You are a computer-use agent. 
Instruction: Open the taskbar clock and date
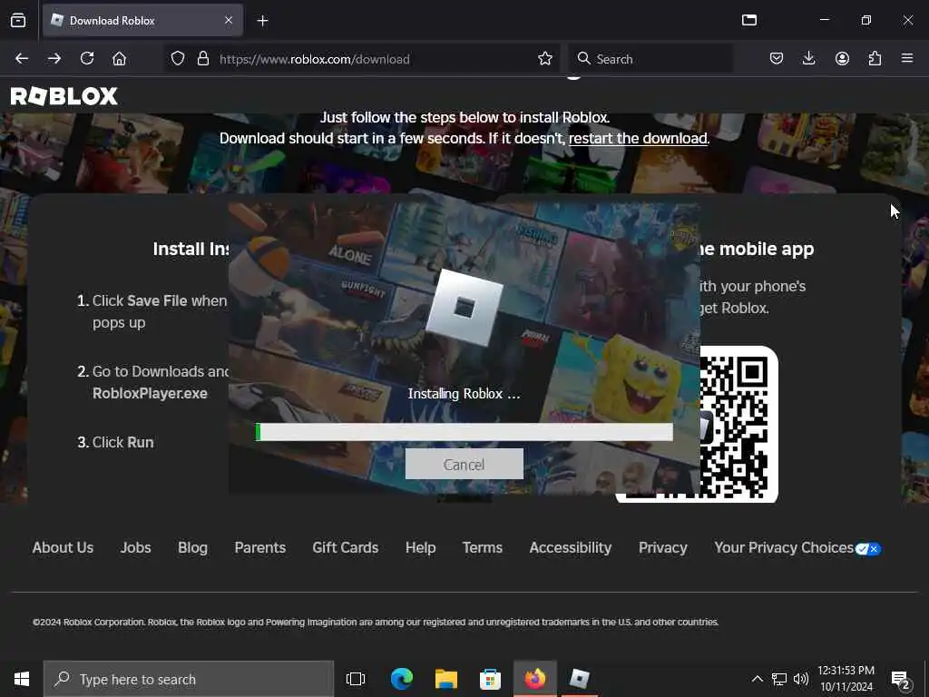[846, 679]
